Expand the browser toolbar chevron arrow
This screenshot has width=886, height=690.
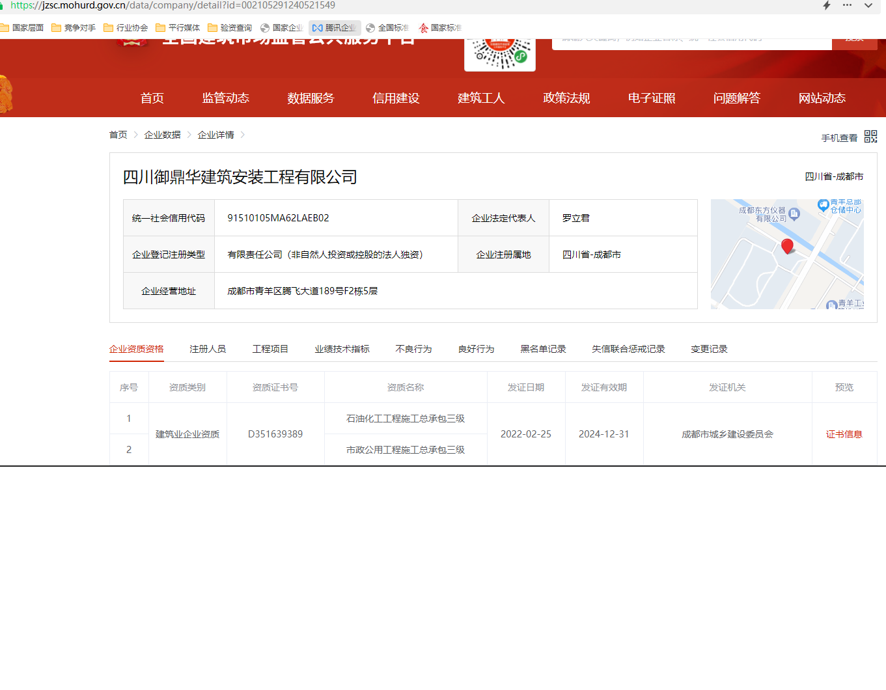868,5
